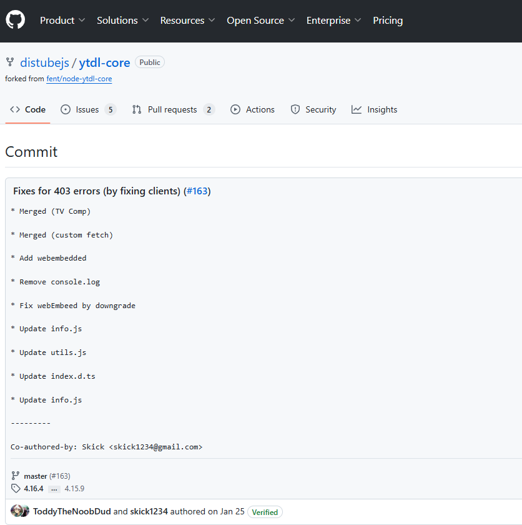The image size is (522, 525).
Task: Click the '* Merged (custom fetch)' line
Action: [62, 235]
